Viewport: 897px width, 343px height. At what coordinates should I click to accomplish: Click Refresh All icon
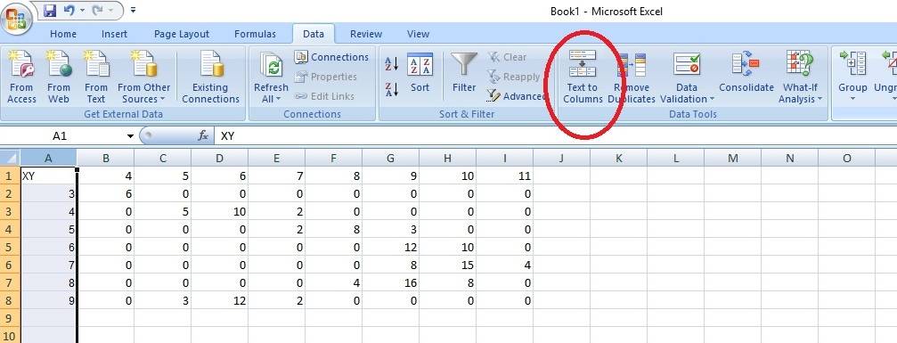coord(271,64)
